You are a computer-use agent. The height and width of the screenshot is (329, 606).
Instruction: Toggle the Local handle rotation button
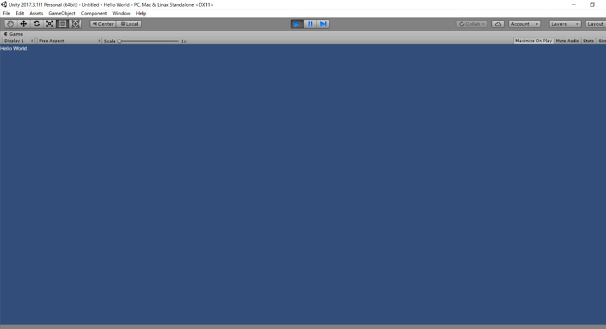[129, 24]
